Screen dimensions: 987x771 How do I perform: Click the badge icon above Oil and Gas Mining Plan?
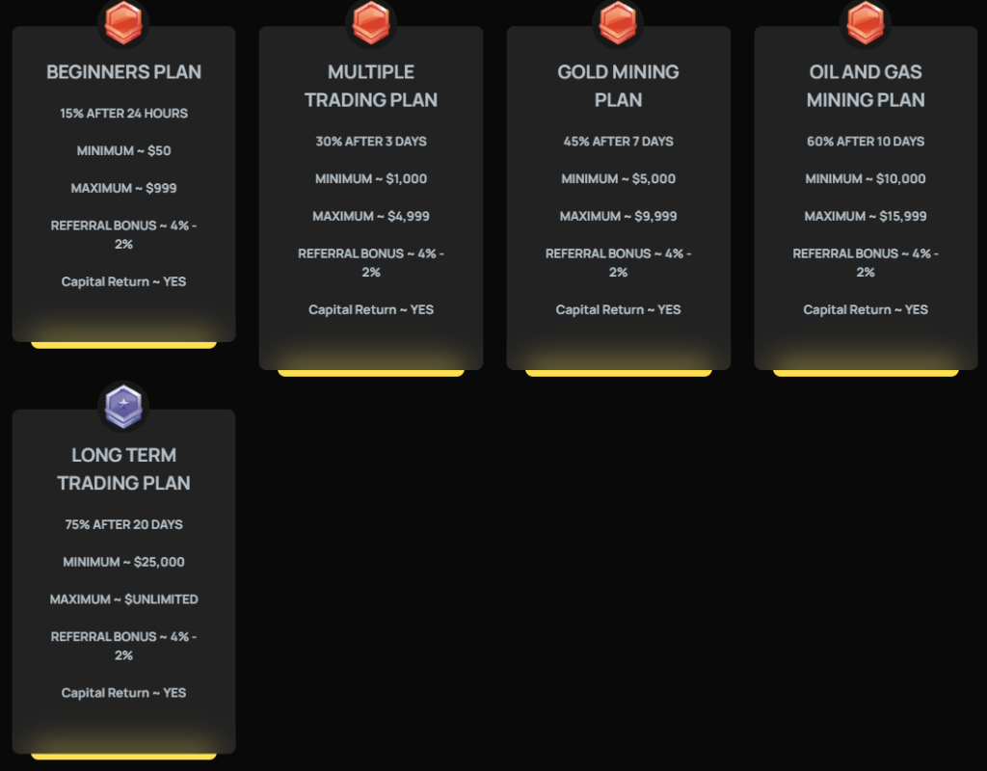pyautogui.click(x=866, y=22)
